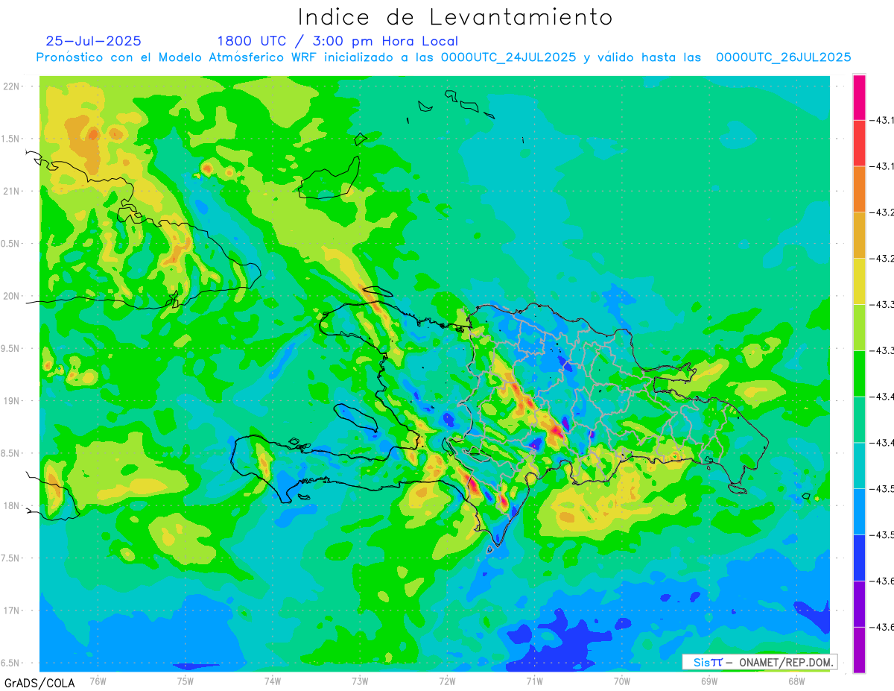
Task: Click the "75W" longitude label
Action: point(186,681)
